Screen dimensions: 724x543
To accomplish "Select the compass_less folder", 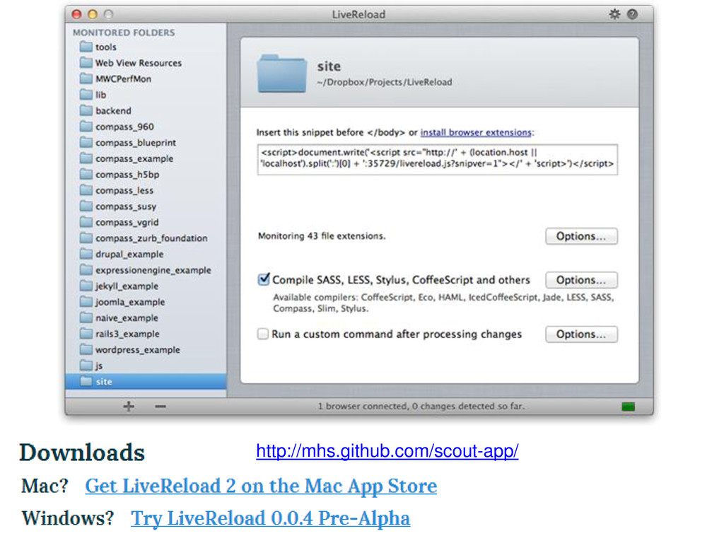I will coord(124,190).
